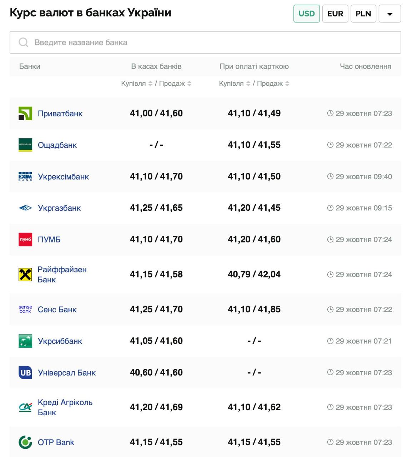The image size is (408, 457).
Task: Open the Укрсиббанк link
Action: (60, 341)
